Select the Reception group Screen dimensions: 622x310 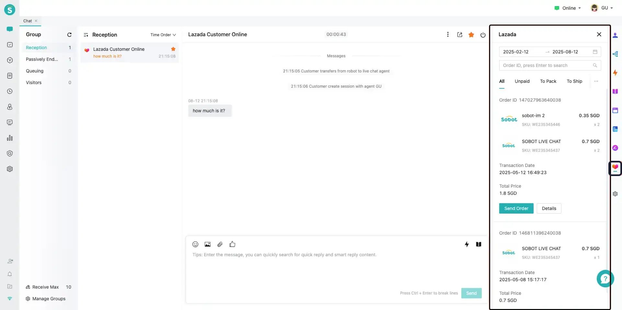49,48
